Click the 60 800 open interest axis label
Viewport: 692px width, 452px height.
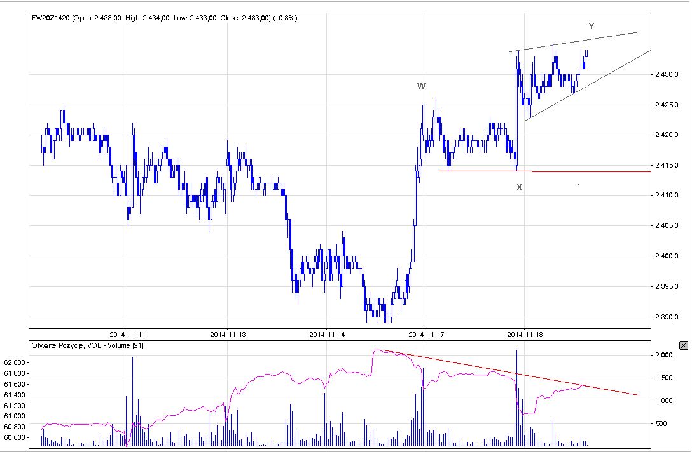pos(15,427)
